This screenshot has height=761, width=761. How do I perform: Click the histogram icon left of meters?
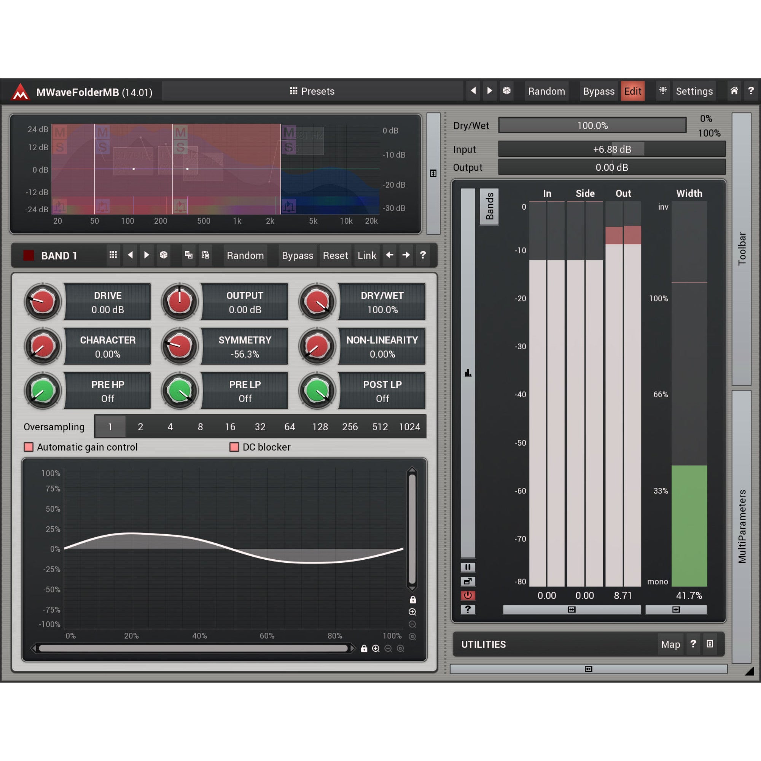(x=468, y=373)
